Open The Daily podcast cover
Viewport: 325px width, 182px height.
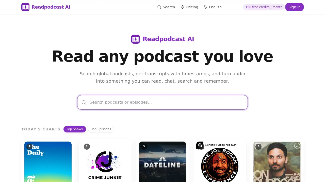pos(48,162)
